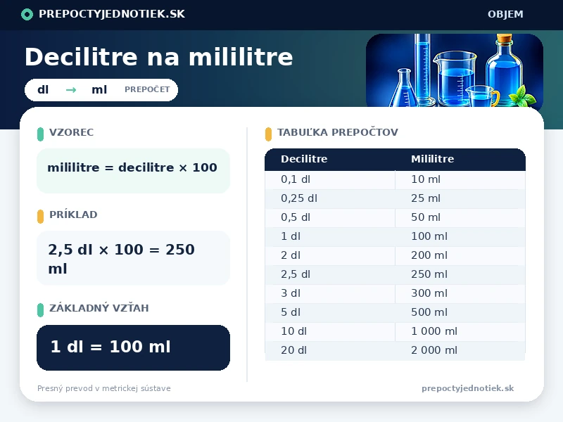
Task: Select the 50 ml table cell
Action: click(x=460, y=217)
